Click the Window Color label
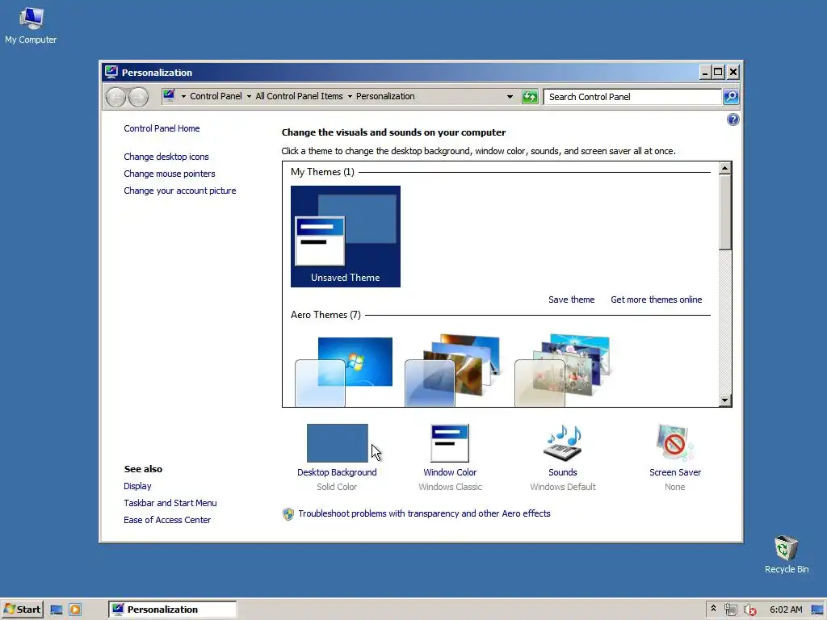The width and height of the screenshot is (827, 620). [x=450, y=472]
